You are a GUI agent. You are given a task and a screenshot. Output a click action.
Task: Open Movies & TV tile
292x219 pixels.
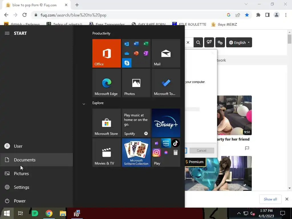pos(107,153)
